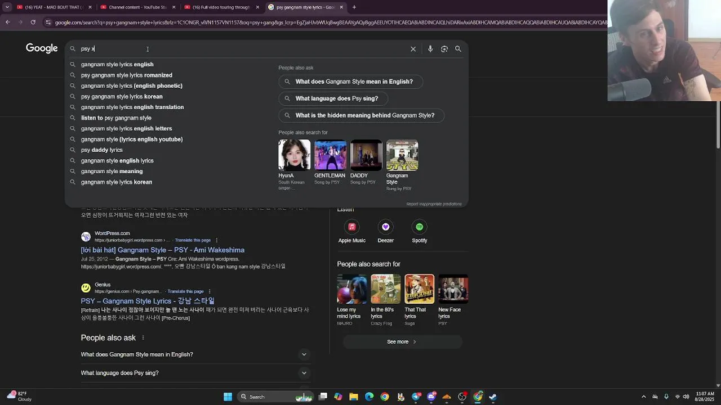Select the DADDY song thumbnail
The image size is (721, 405).
click(x=366, y=155)
